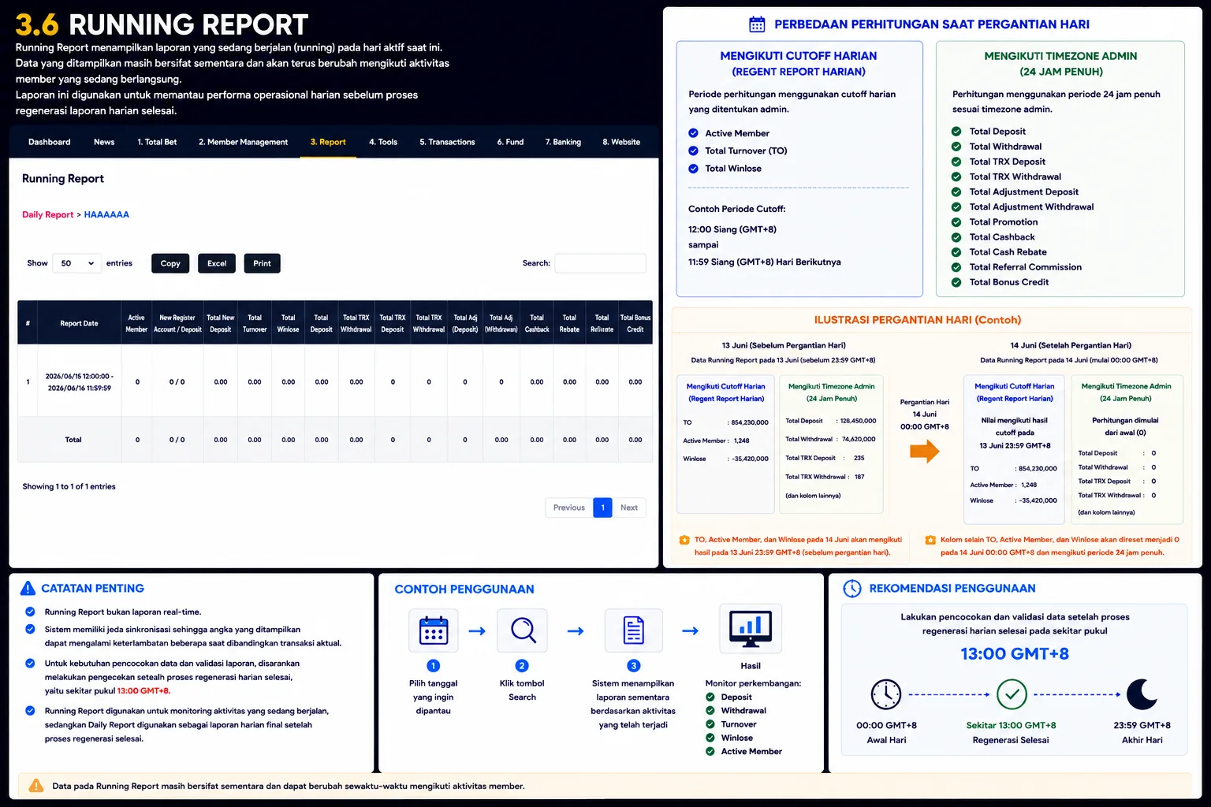This screenshot has height=807, width=1211.
Task: Click the Previous pagination button
Action: click(x=569, y=508)
